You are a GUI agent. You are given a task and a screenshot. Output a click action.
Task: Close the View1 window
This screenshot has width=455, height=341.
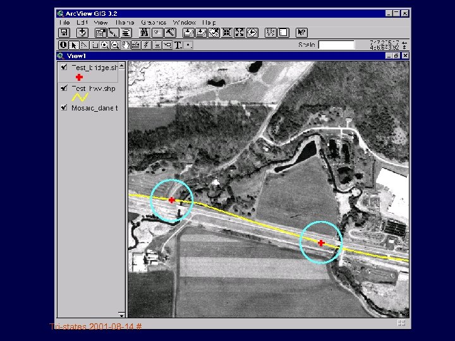[405, 56]
